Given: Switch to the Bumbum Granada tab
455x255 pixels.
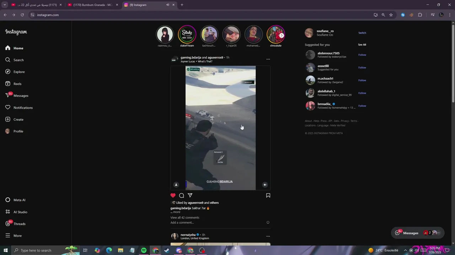Looking at the screenshot, I should click(x=92, y=5).
